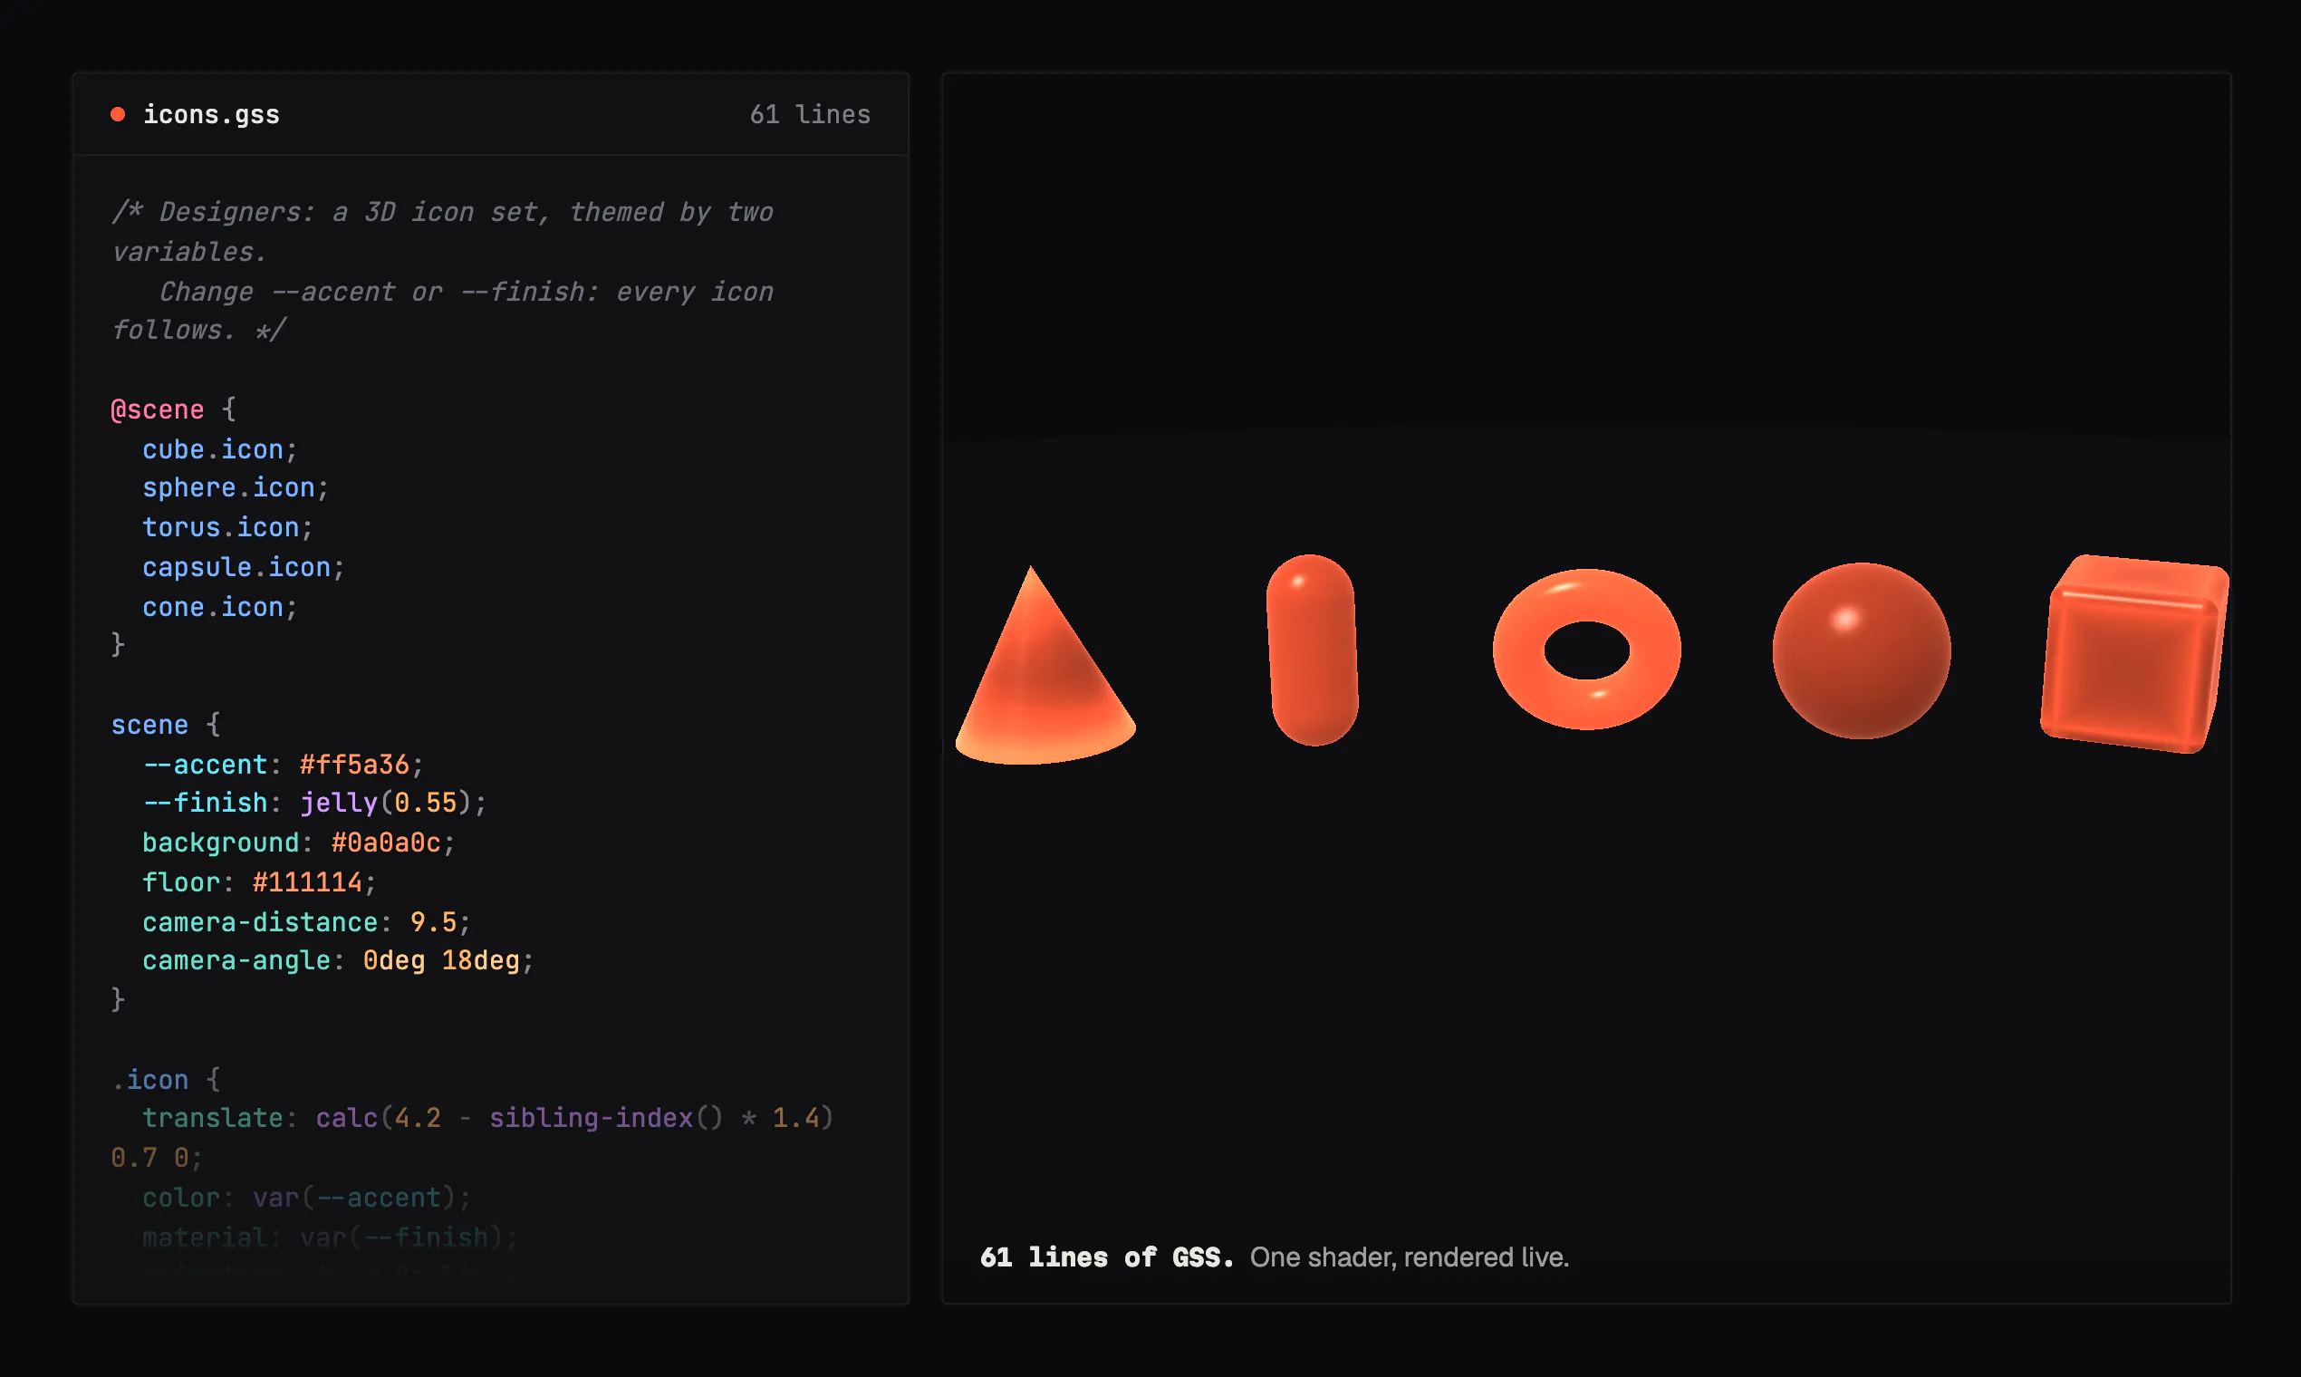Click the jelly(0.55) finish value
2301x1377 pixels.
click(385, 803)
